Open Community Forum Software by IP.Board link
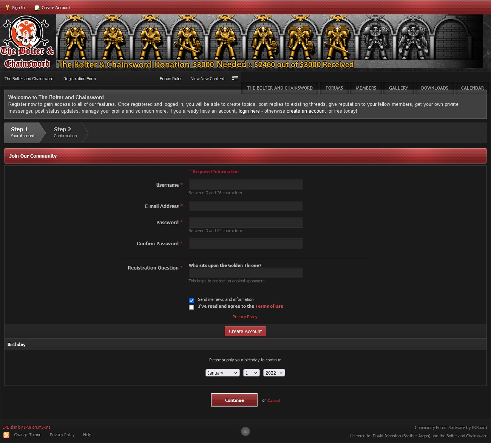This screenshot has width=491, height=443. click(451, 428)
